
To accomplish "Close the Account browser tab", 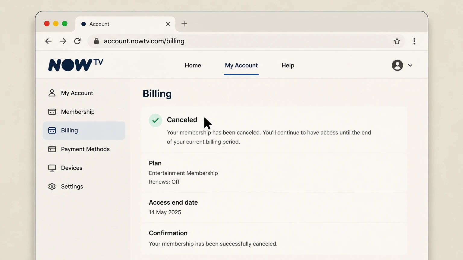I will point(168,24).
